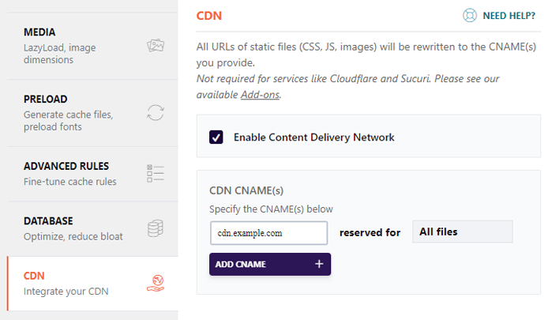The height and width of the screenshot is (320, 548).
Task: Click the Media photos icon
Action: [156, 46]
